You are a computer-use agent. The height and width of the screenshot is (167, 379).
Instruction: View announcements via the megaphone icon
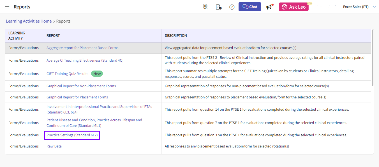click(269, 7)
